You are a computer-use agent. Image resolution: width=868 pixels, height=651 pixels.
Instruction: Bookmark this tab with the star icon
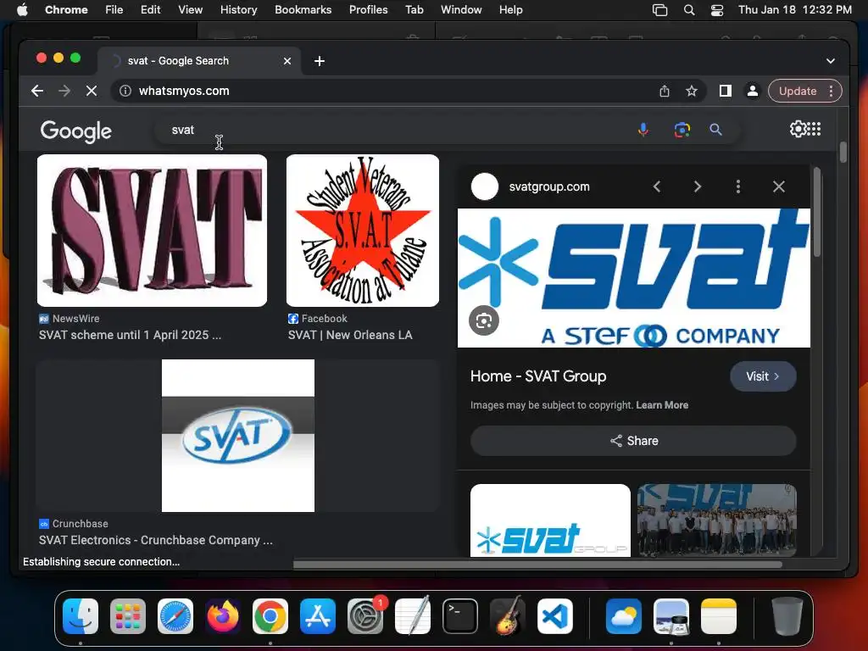692,91
